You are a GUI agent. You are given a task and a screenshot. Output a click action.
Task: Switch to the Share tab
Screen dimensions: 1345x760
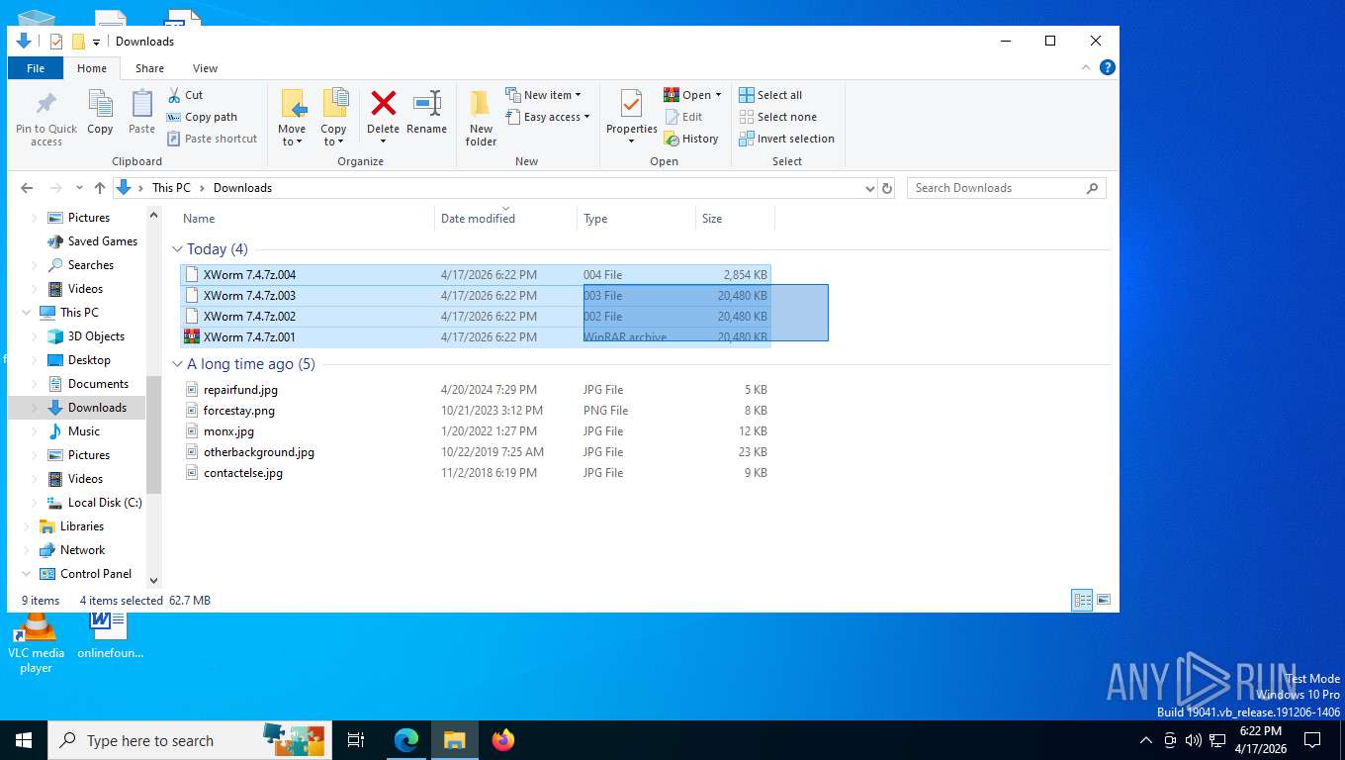[150, 68]
